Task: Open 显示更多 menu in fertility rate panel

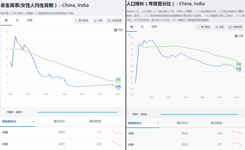Action: coord(82,21)
